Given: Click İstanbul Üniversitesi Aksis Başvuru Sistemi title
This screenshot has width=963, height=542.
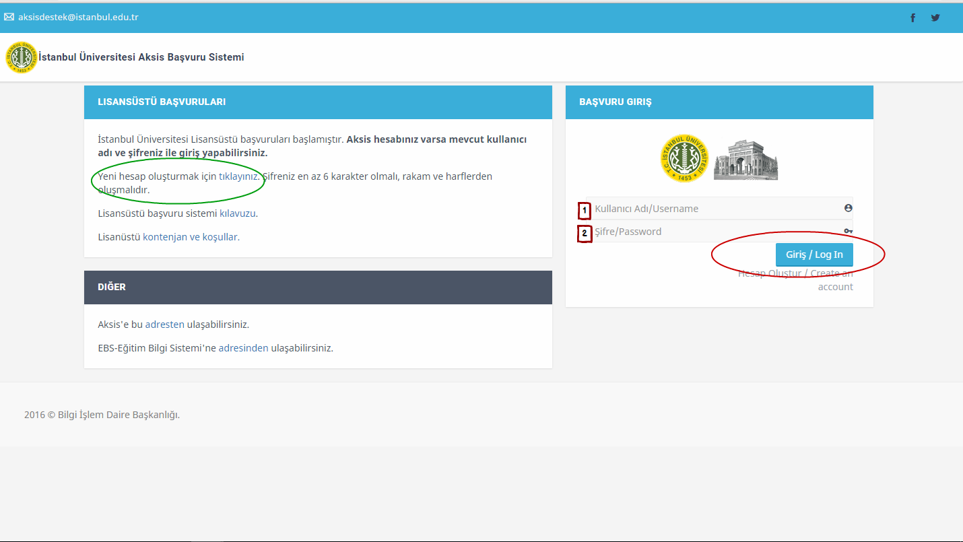Looking at the screenshot, I should point(141,57).
